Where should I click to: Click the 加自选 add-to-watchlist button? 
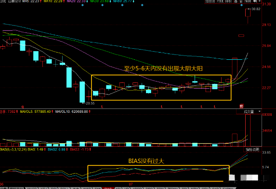tap(210, 1)
